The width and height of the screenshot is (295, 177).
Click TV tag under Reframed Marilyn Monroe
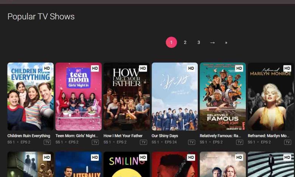pos(288,142)
